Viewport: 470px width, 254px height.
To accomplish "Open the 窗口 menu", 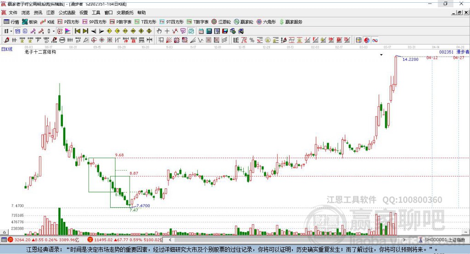I will pyautogui.click(x=108, y=12).
